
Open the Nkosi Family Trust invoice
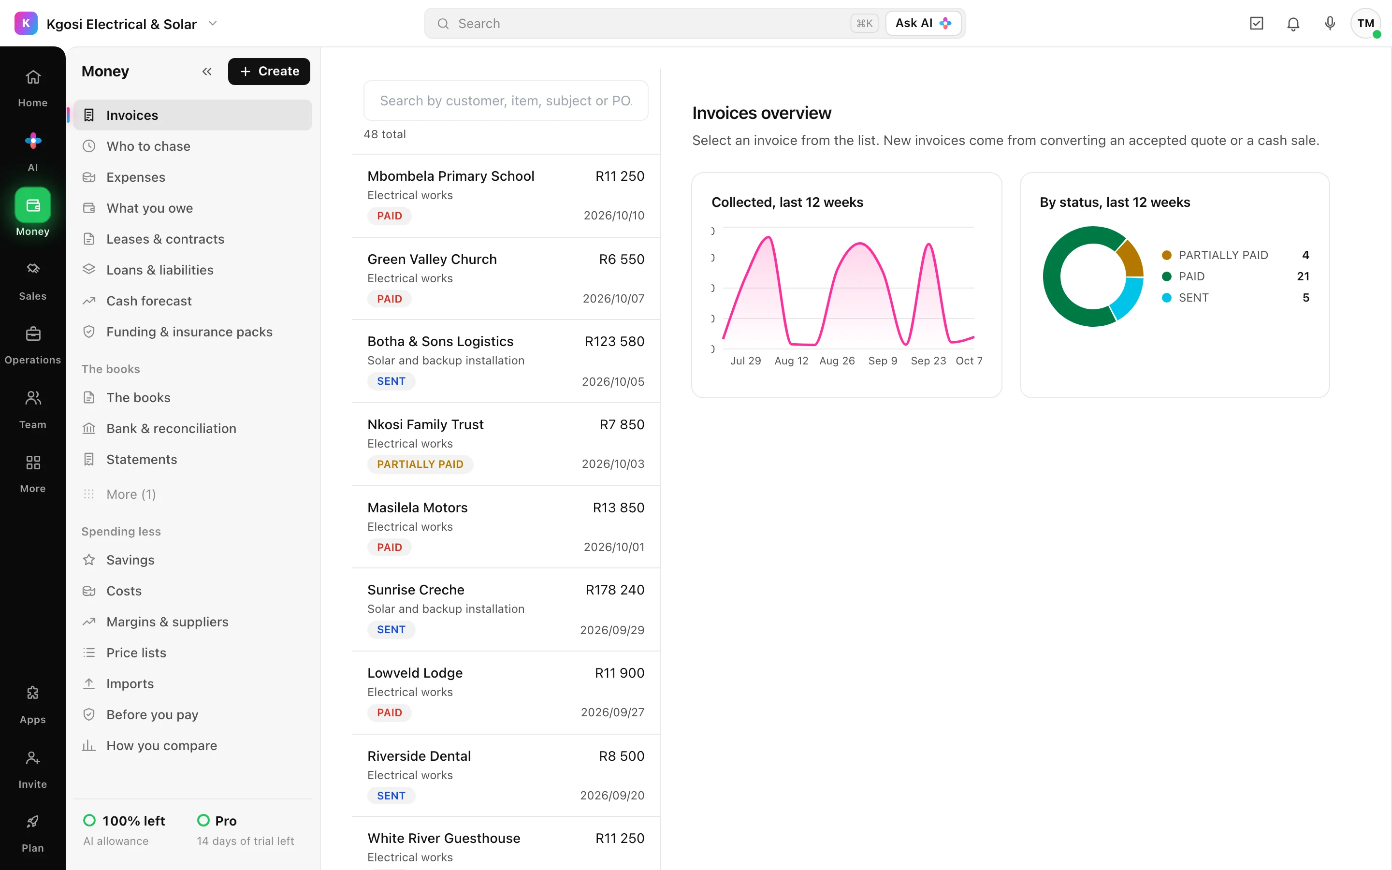click(x=506, y=444)
